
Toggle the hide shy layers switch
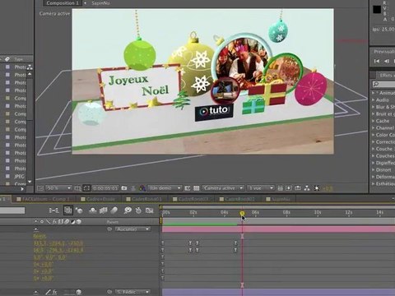(x=93, y=210)
